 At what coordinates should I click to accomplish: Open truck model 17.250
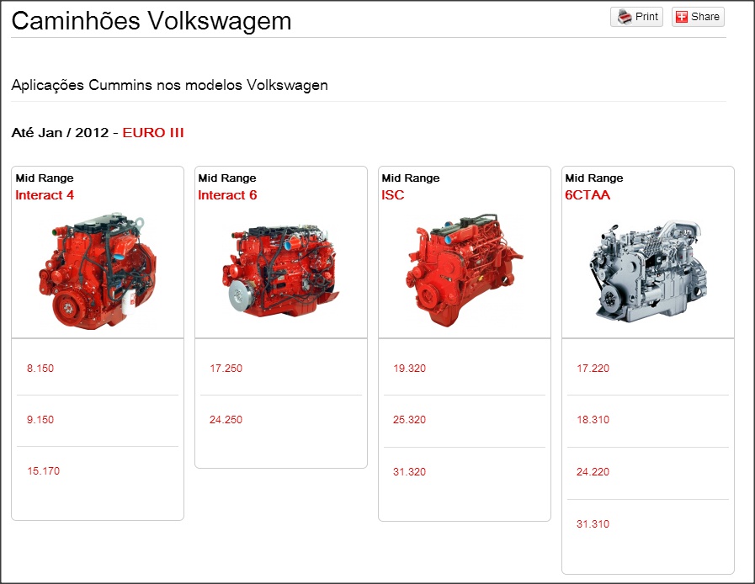(226, 369)
